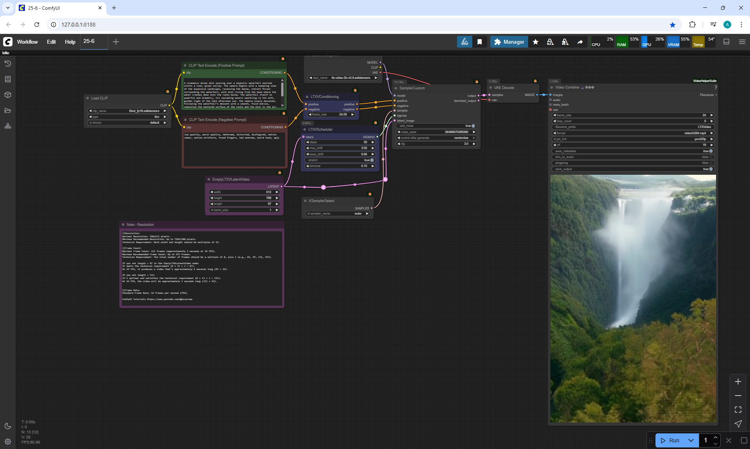Click fit view icon in canvas controls

pos(738,410)
